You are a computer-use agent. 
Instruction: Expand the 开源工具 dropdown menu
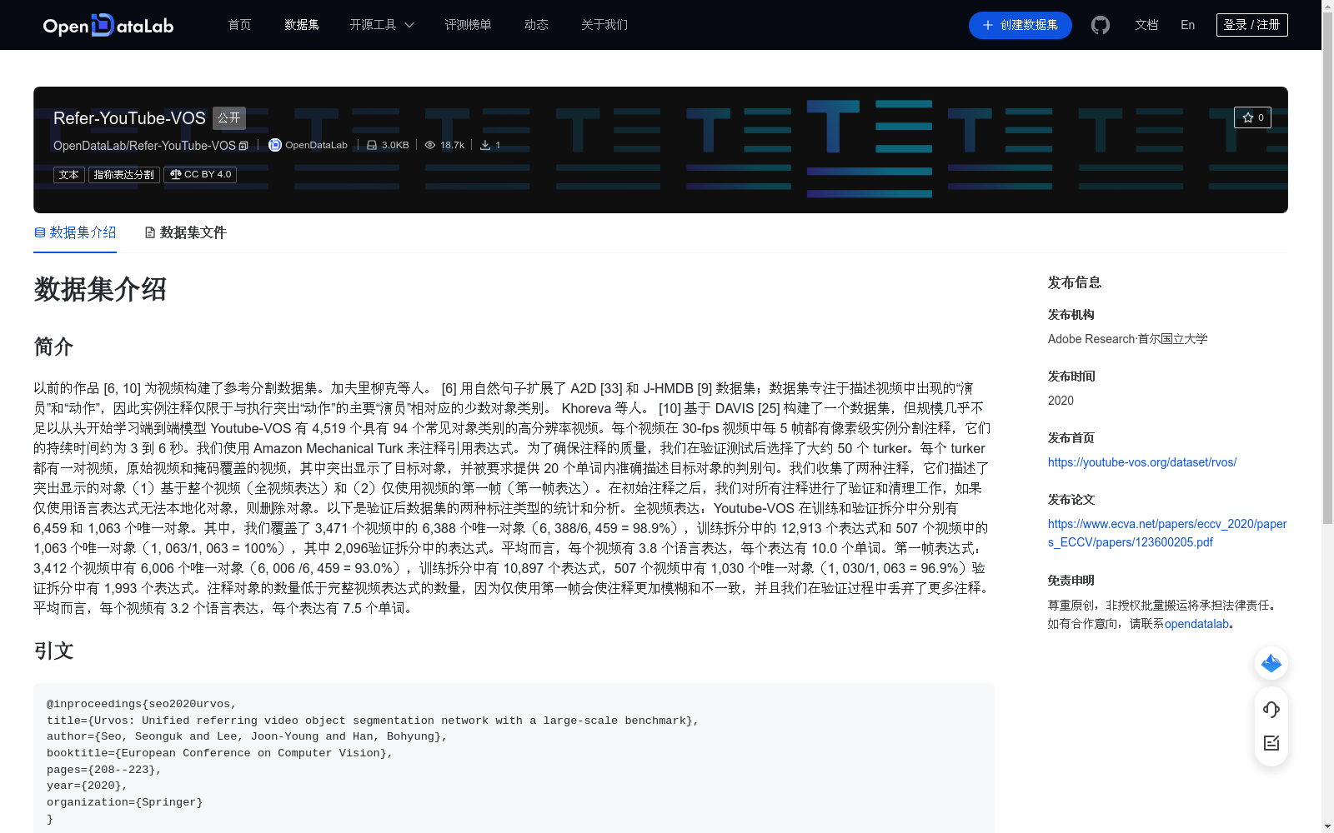pyautogui.click(x=382, y=25)
